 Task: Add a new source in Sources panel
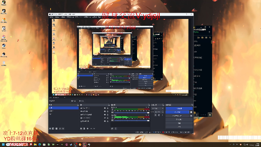tap(81, 128)
